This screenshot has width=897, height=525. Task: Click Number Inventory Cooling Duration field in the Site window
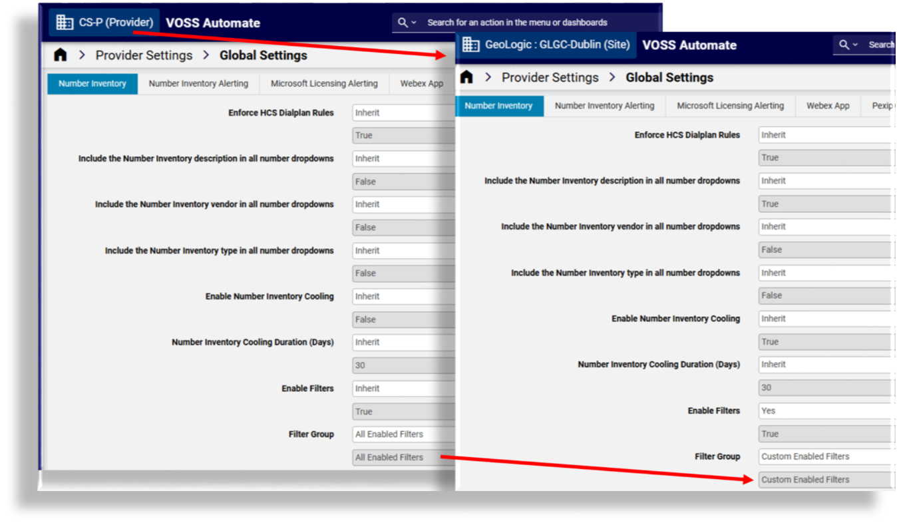point(825,365)
